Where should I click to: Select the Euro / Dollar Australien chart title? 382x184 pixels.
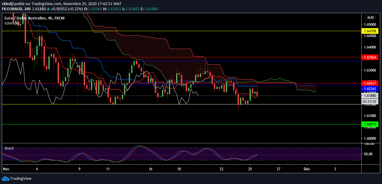[x=34, y=18]
